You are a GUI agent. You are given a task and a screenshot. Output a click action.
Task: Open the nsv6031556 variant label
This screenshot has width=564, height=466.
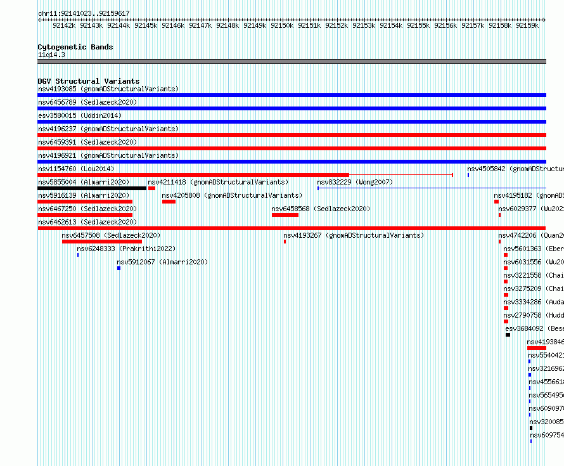(x=534, y=262)
